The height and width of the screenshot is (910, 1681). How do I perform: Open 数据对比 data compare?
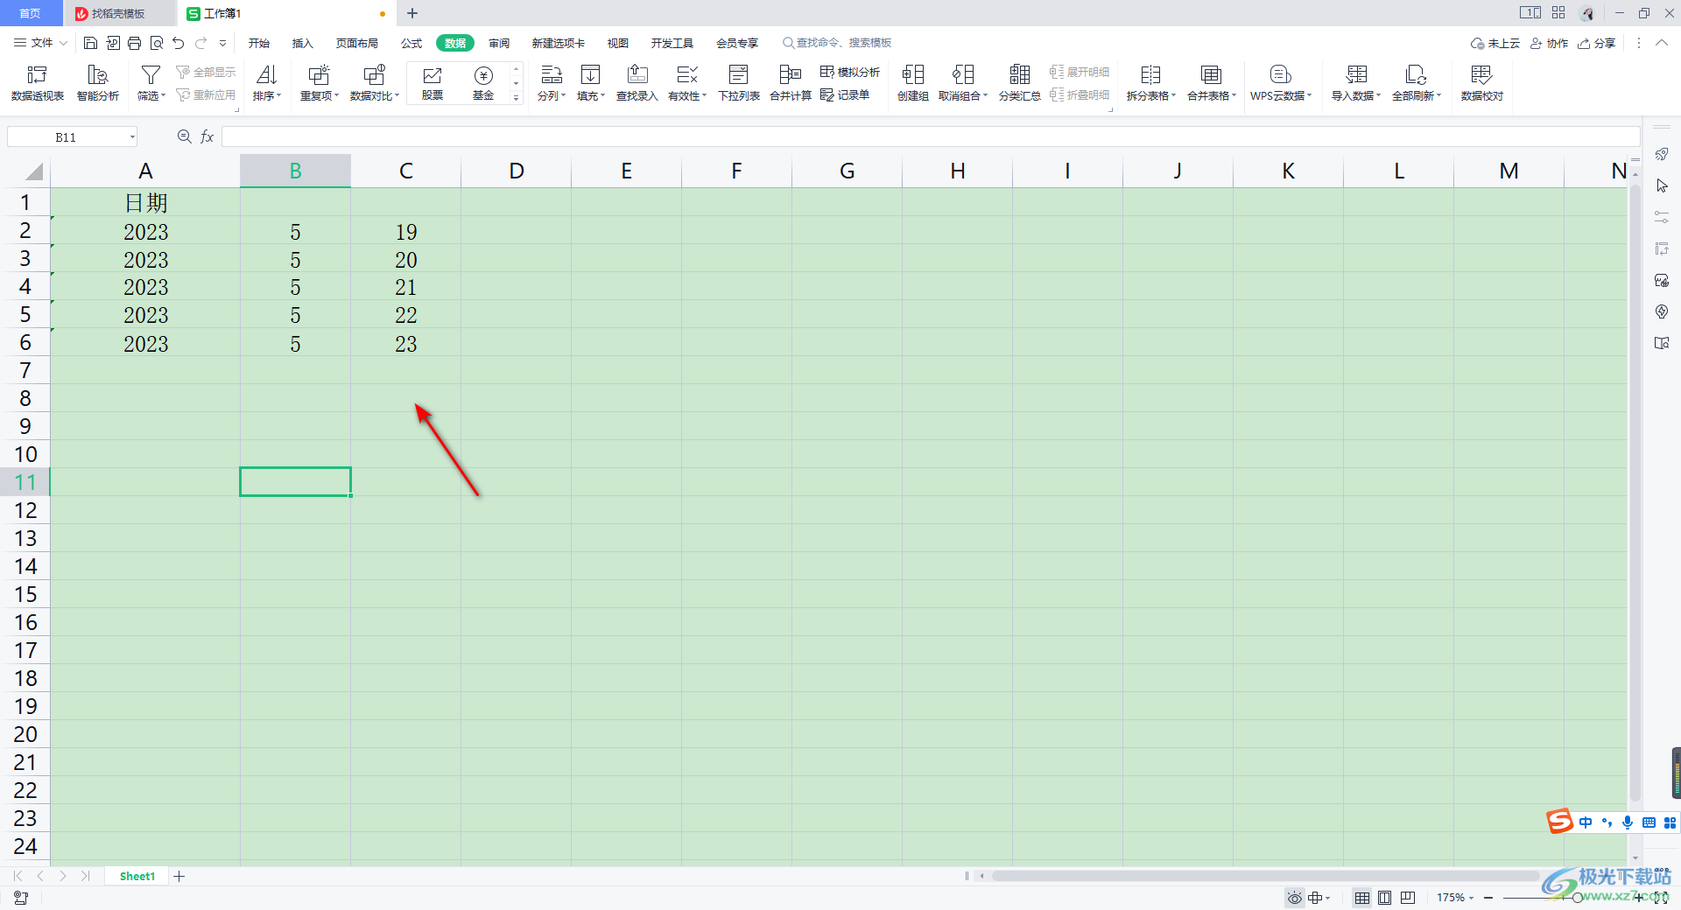[374, 83]
